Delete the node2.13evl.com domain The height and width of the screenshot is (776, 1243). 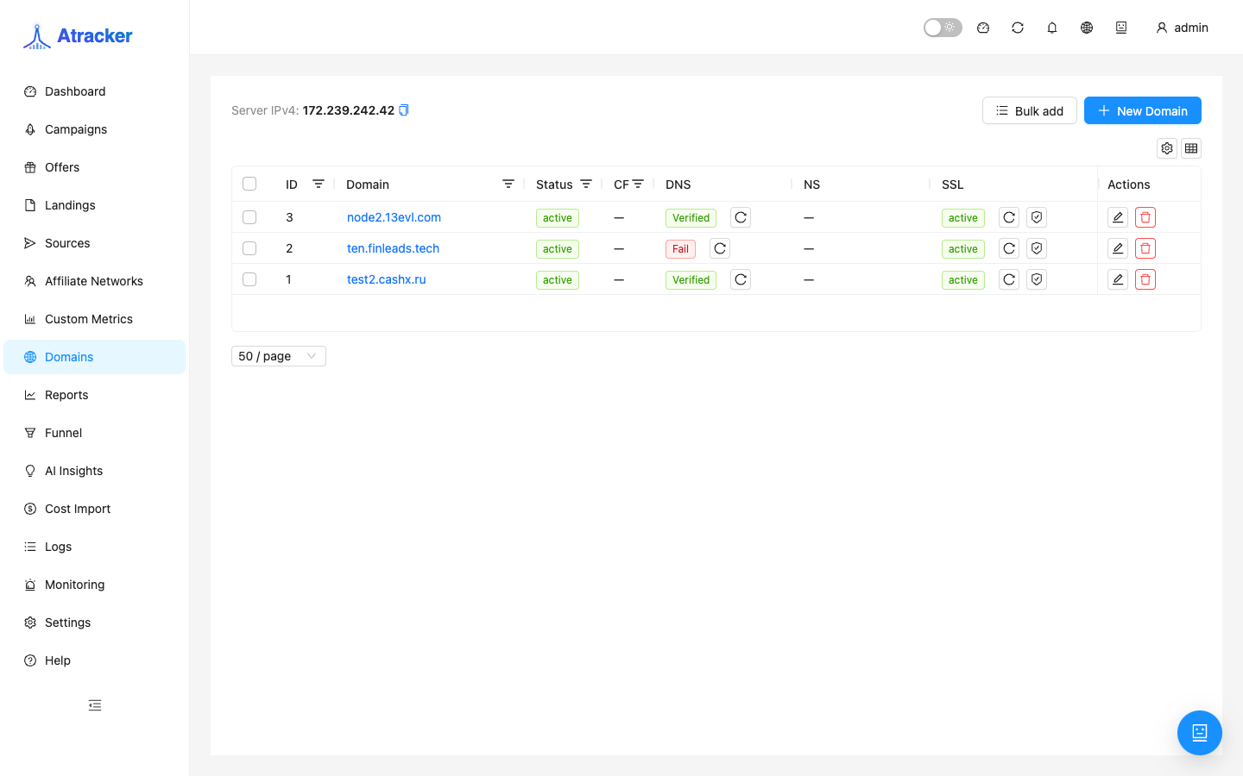[1145, 217]
